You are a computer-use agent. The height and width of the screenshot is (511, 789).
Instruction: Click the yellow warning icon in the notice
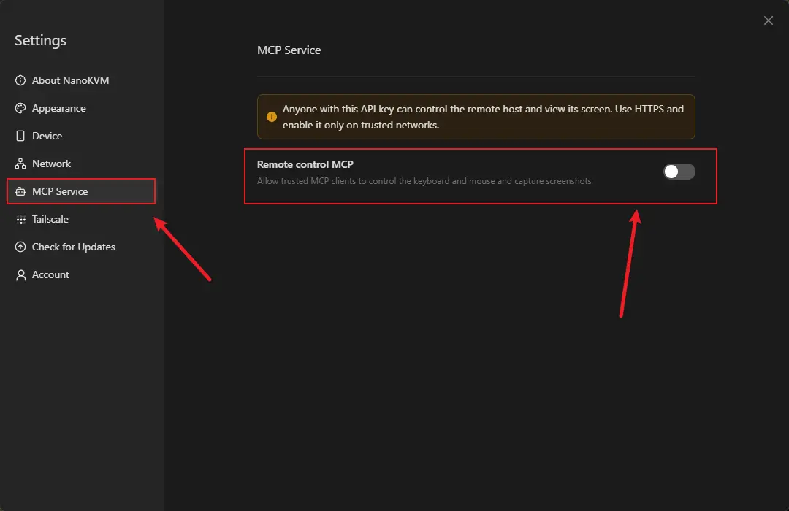(x=272, y=117)
